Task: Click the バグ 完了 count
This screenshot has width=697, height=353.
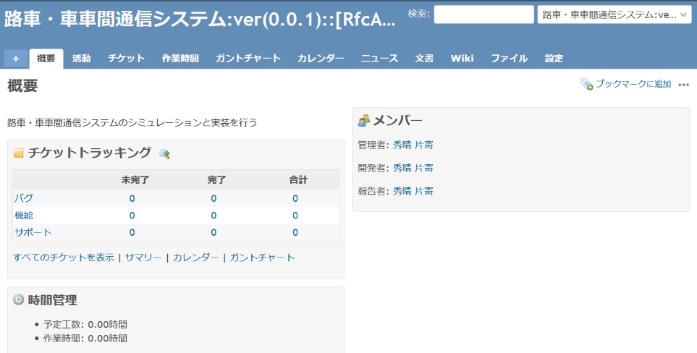Action: tap(214, 198)
